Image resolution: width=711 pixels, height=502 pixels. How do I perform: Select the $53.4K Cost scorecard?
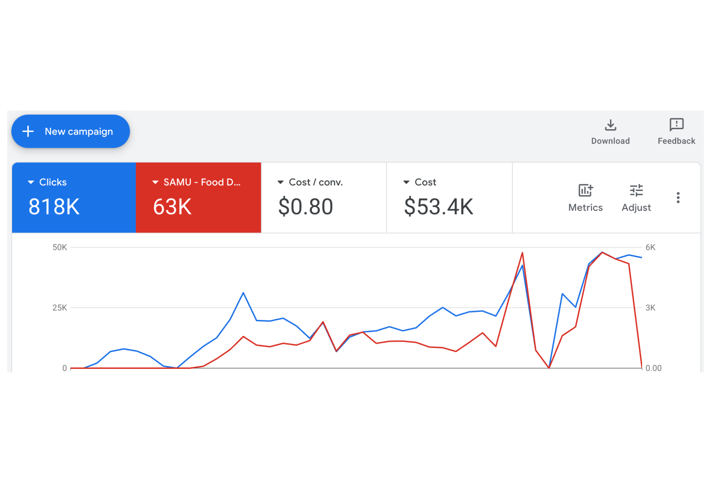(449, 198)
